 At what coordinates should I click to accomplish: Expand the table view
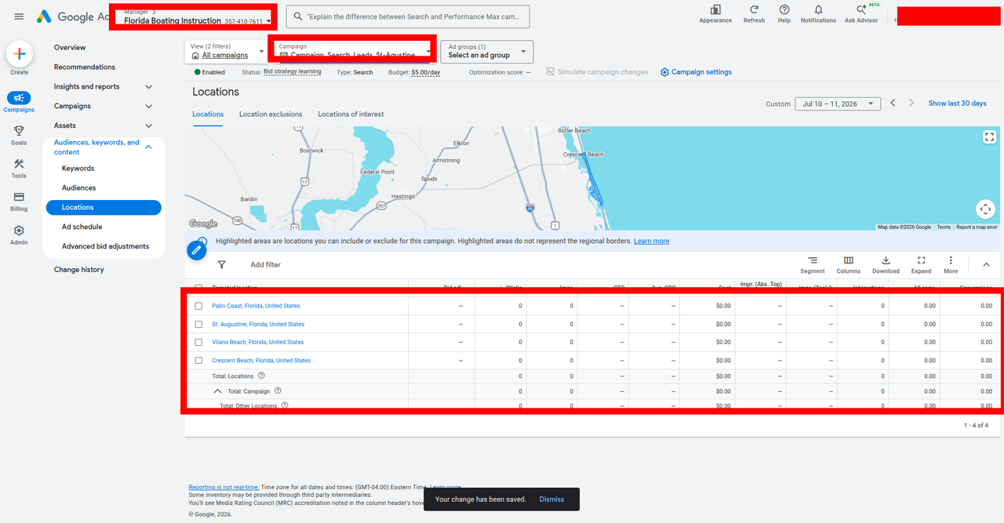tap(922, 265)
